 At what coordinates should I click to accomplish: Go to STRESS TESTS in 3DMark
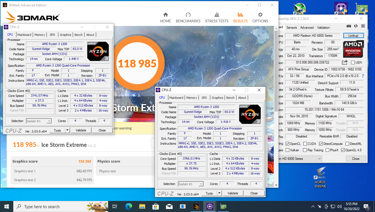coord(217,18)
